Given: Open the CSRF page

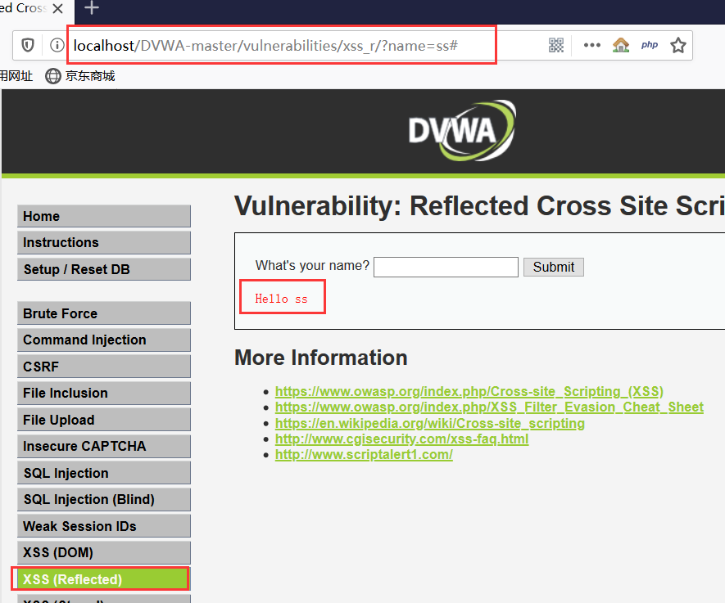Looking at the screenshot, I should point(104,367).
